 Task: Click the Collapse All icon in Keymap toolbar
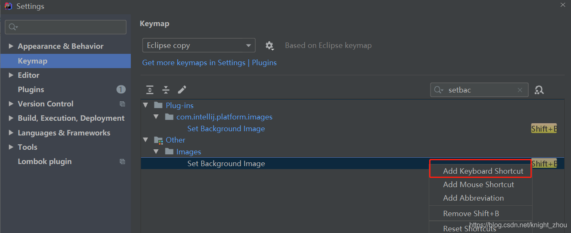click(166, 90)
